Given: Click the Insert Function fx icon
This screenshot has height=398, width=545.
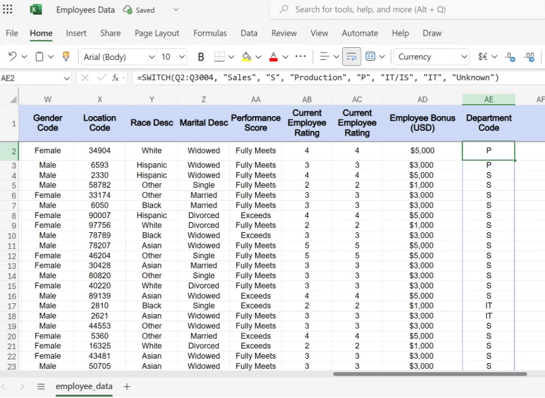Looking at the screenshot, I should (x=116, y=78).
